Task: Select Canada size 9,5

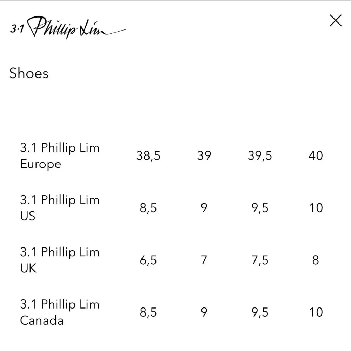Action: coord(260,312)
